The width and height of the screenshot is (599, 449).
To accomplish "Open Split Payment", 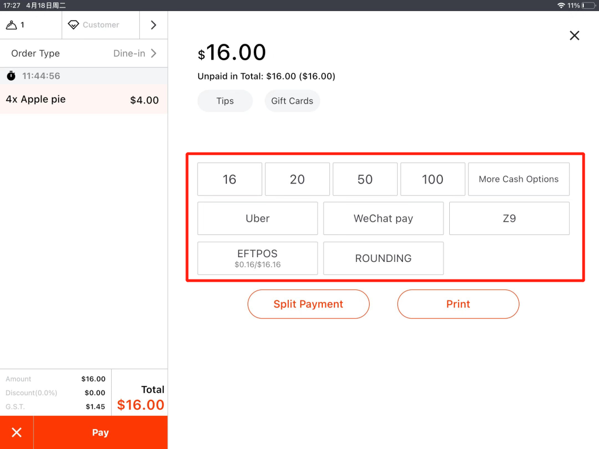I will click(x=308, y=304).
